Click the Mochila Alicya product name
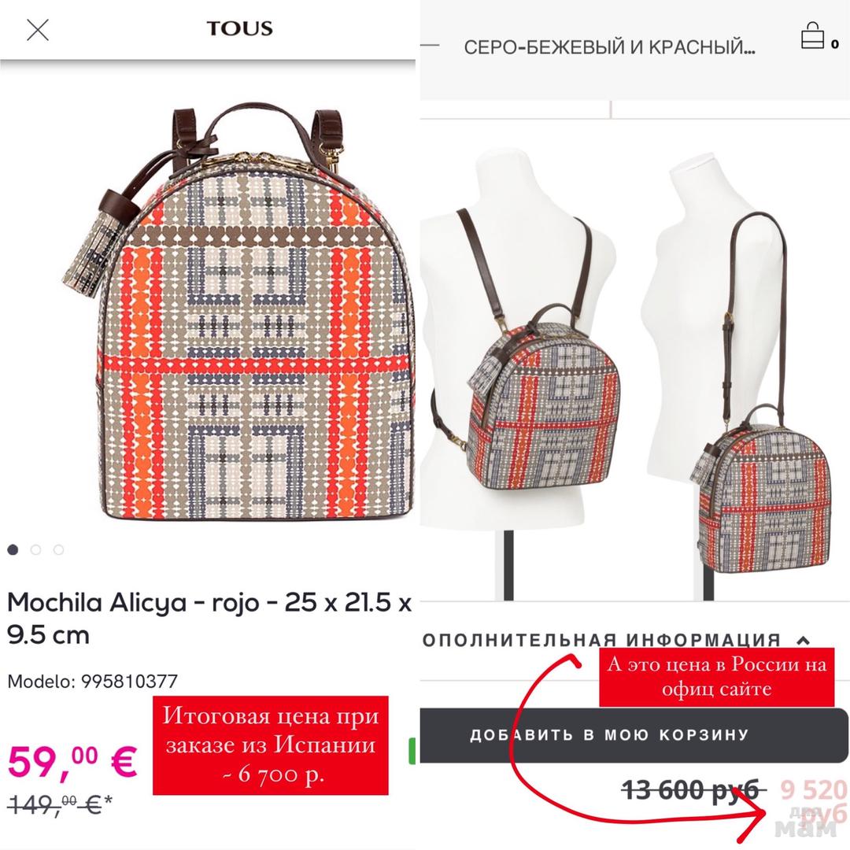 (209, 618)
